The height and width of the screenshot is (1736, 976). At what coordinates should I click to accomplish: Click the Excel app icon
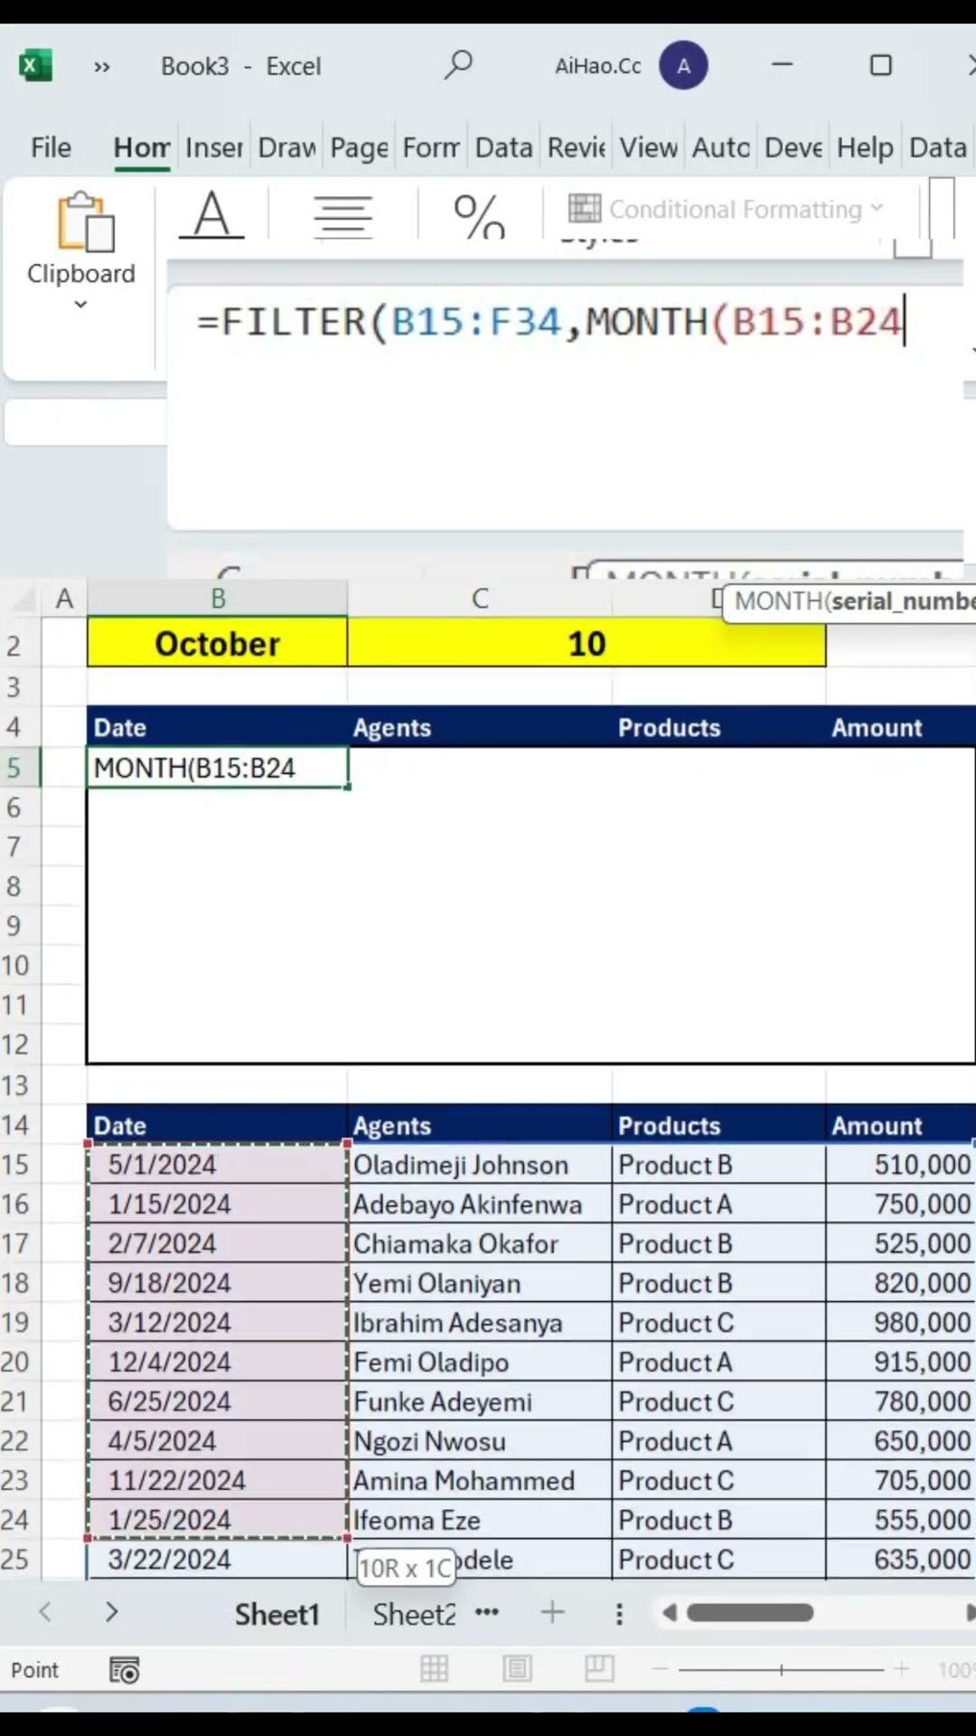[x=35, y=65]
